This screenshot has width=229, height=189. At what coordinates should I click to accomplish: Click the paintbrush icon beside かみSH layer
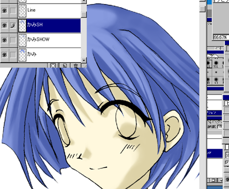click(13, 25)
